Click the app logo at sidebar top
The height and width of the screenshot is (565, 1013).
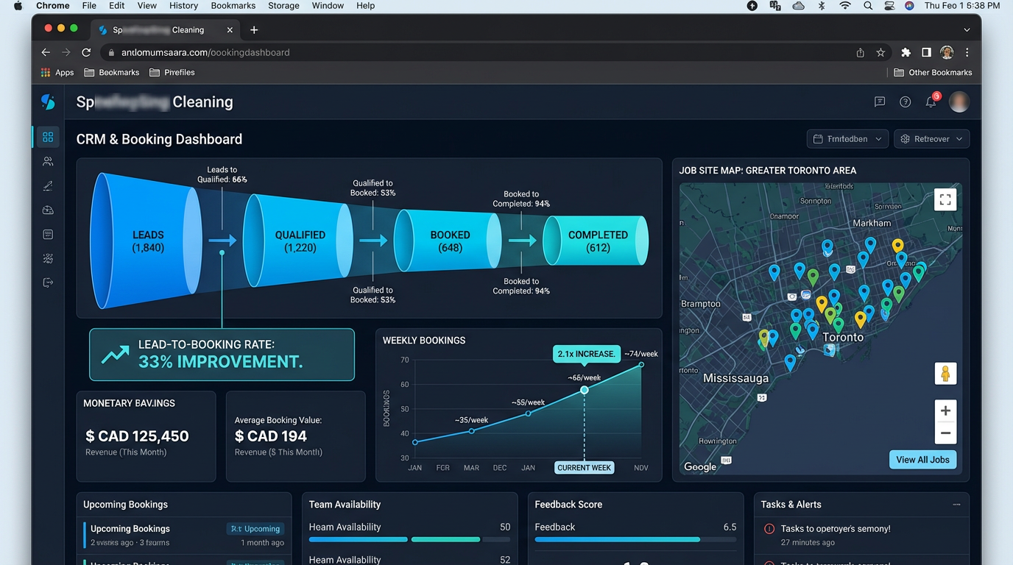click(x=48, y=102)
